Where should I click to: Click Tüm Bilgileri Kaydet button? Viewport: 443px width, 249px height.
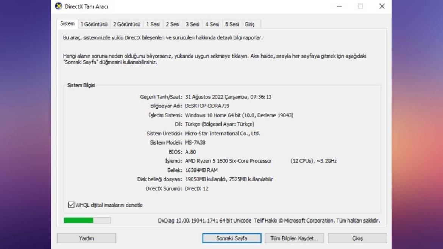[x=294, y=238]
